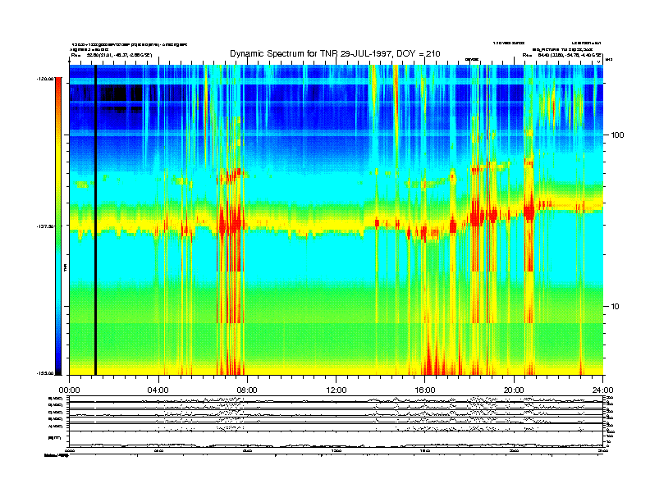Click the 04:00 time axis label

click(x=158, y=390)
